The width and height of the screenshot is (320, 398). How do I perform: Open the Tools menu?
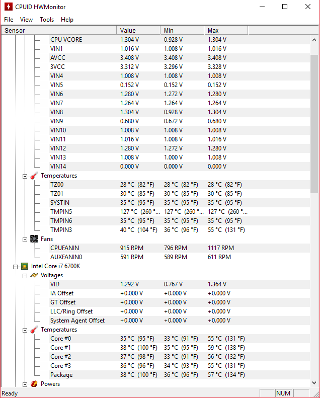(x=47, y=20)
